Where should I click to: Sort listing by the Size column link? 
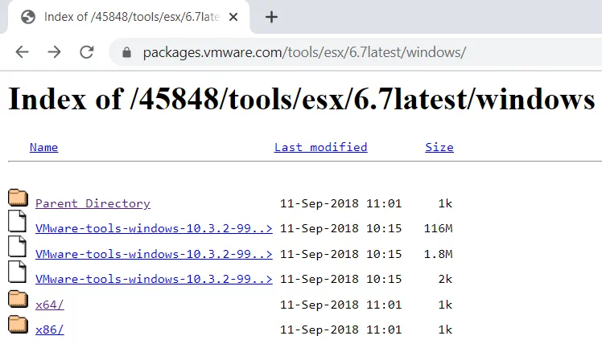click(x=439, y=147)
